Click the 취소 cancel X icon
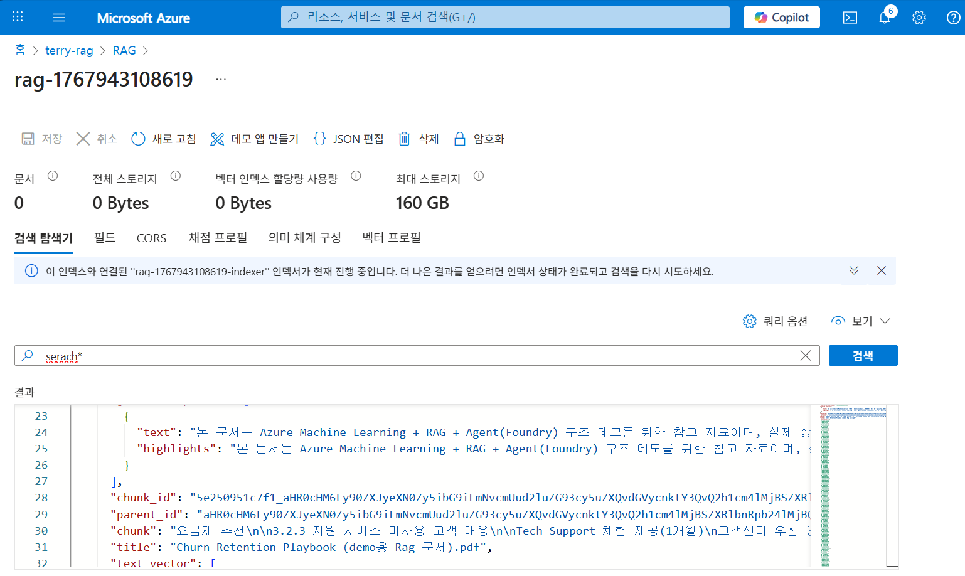This screenshot has height=576, width=965. click(83, 139)
